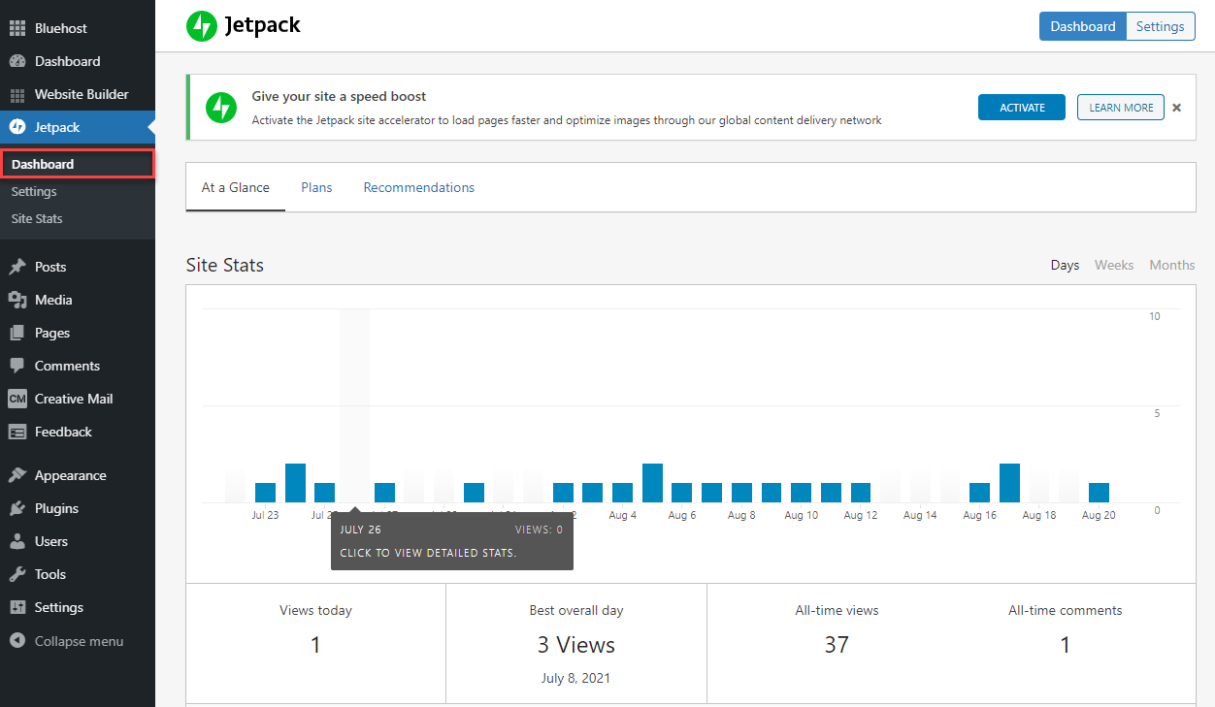Click the Bluehost grid icon
Viewport: 1215px width, 707px height.
tap(16, 28)
